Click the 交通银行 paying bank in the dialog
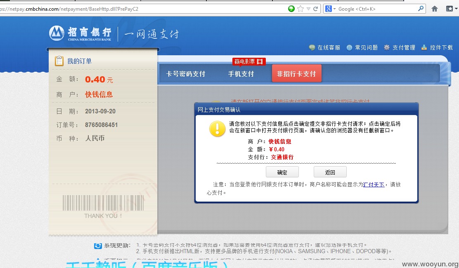 point(282,157)
